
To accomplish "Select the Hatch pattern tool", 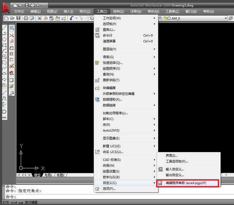I will click(11, 28).
